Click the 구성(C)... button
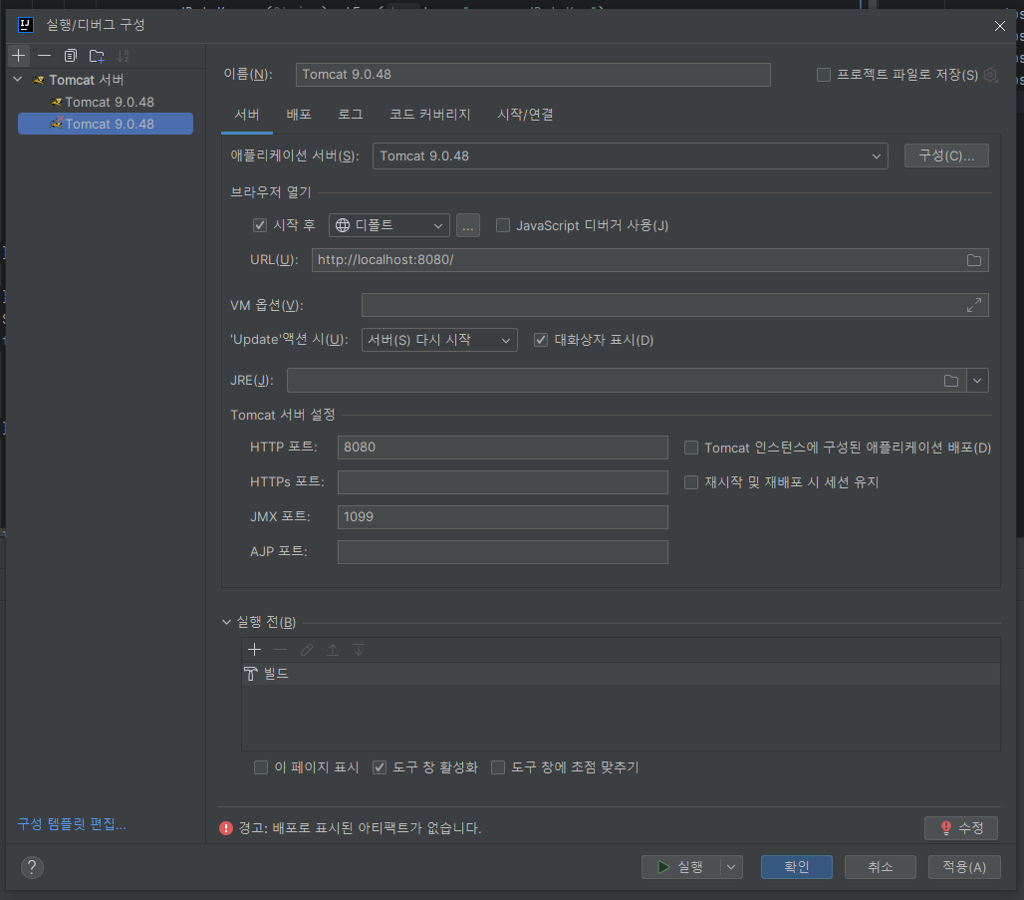The width and height of the screenshot is (1024, 900). 946,155
